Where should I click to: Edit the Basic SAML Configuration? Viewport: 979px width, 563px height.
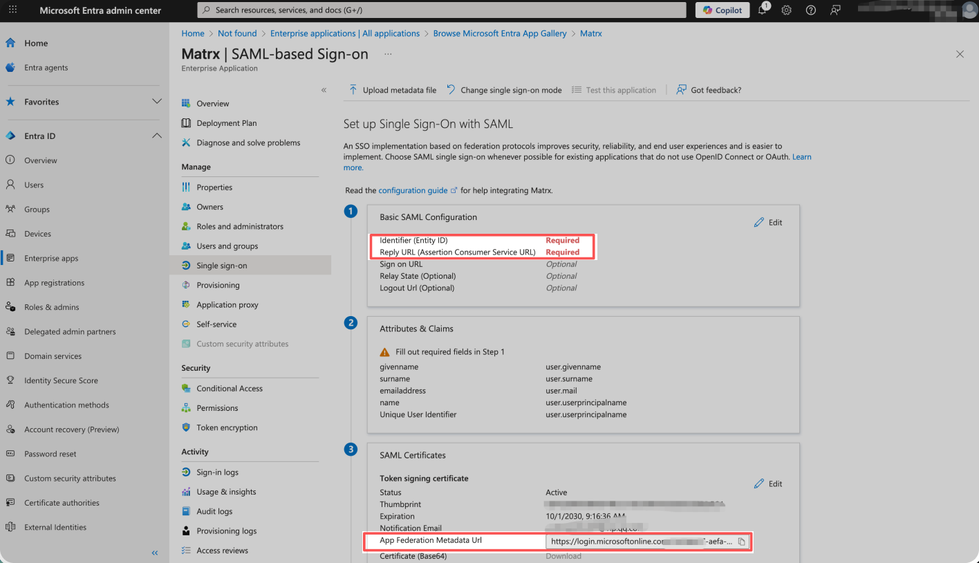768,222
